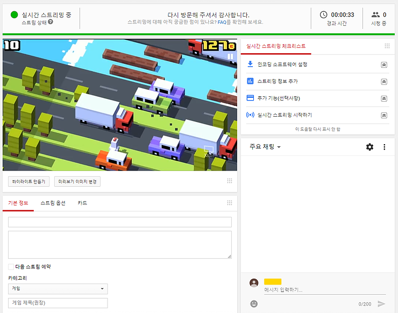Image resolution: width=398 pixels, height=313 pixels.
Task: Open chat three-dot more options menu
Action: pyautogui.click(x=385, y=147)
